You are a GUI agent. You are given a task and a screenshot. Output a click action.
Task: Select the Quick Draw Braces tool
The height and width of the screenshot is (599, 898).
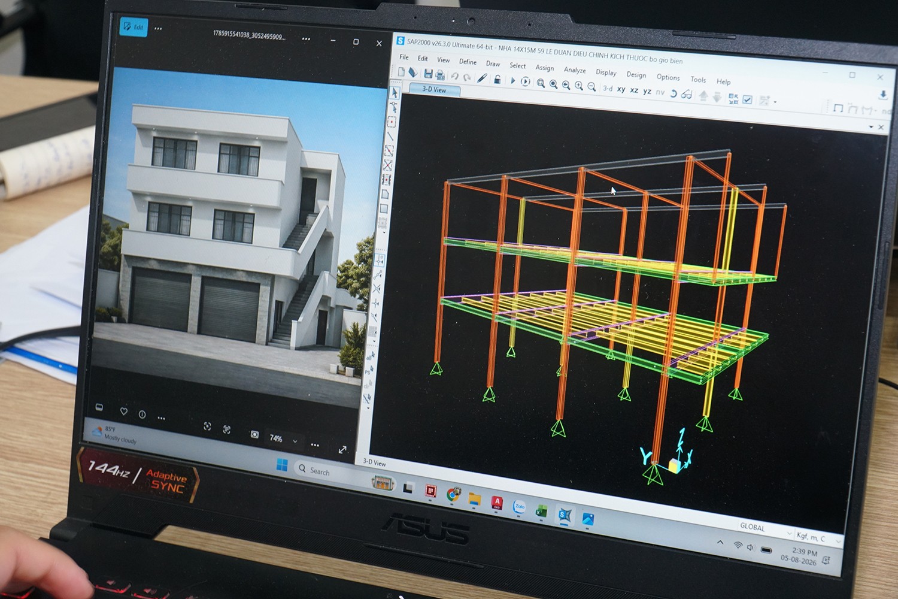[388, 165]
